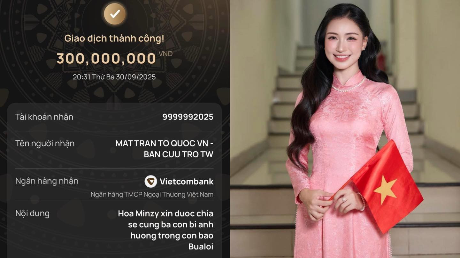460x258 pixels.
Task: Select the 300,000,000 transaction amount
Action: [x=106, y=59]
